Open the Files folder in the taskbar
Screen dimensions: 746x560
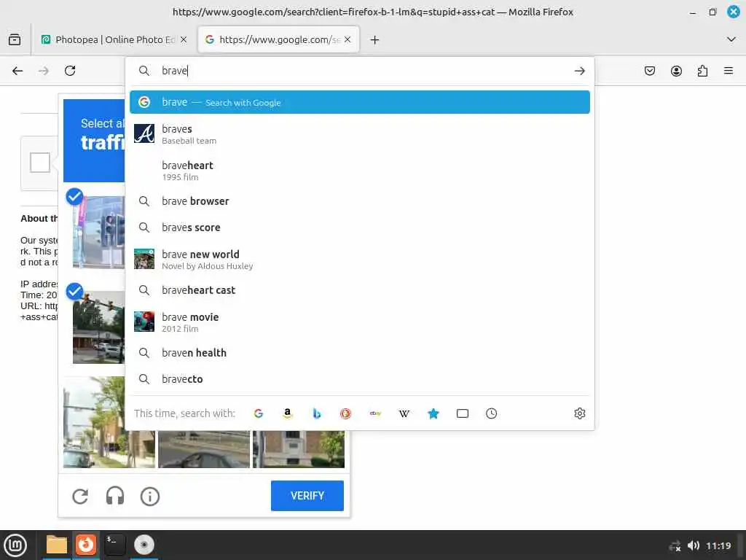pos(57,545)
